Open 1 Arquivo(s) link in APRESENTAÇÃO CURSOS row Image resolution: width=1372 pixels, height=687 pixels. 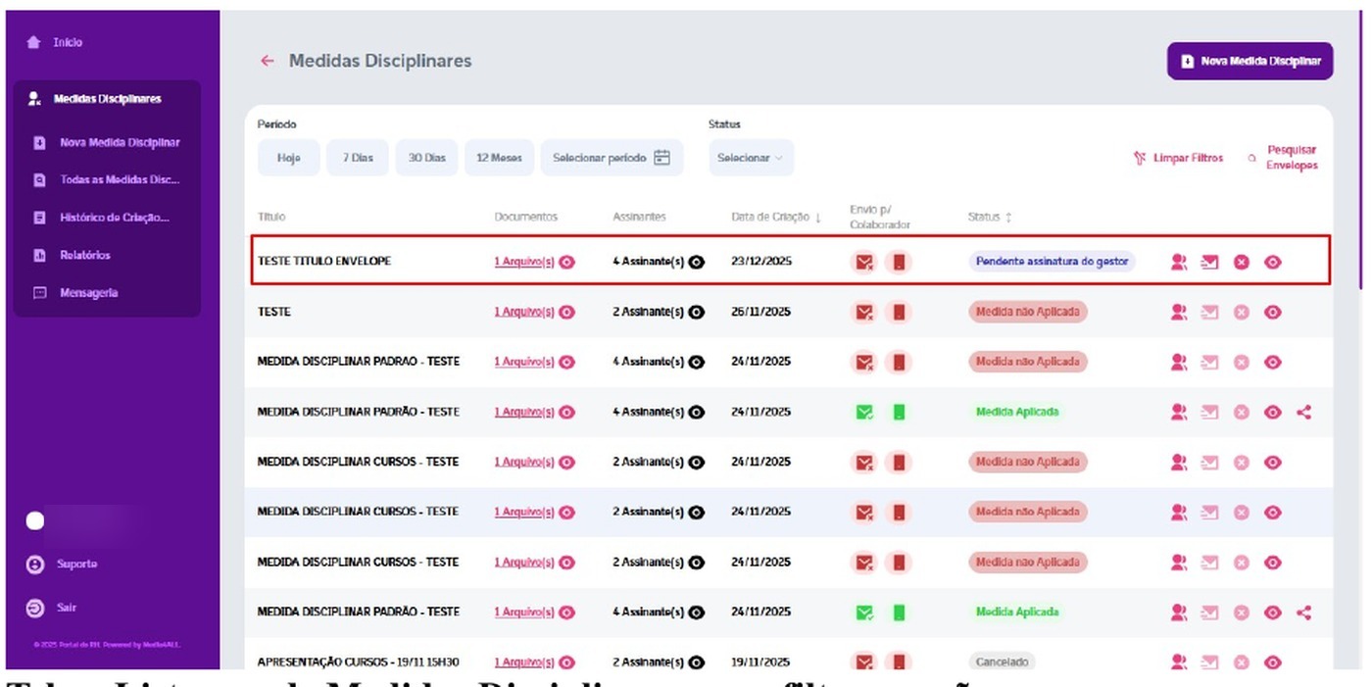524,662
